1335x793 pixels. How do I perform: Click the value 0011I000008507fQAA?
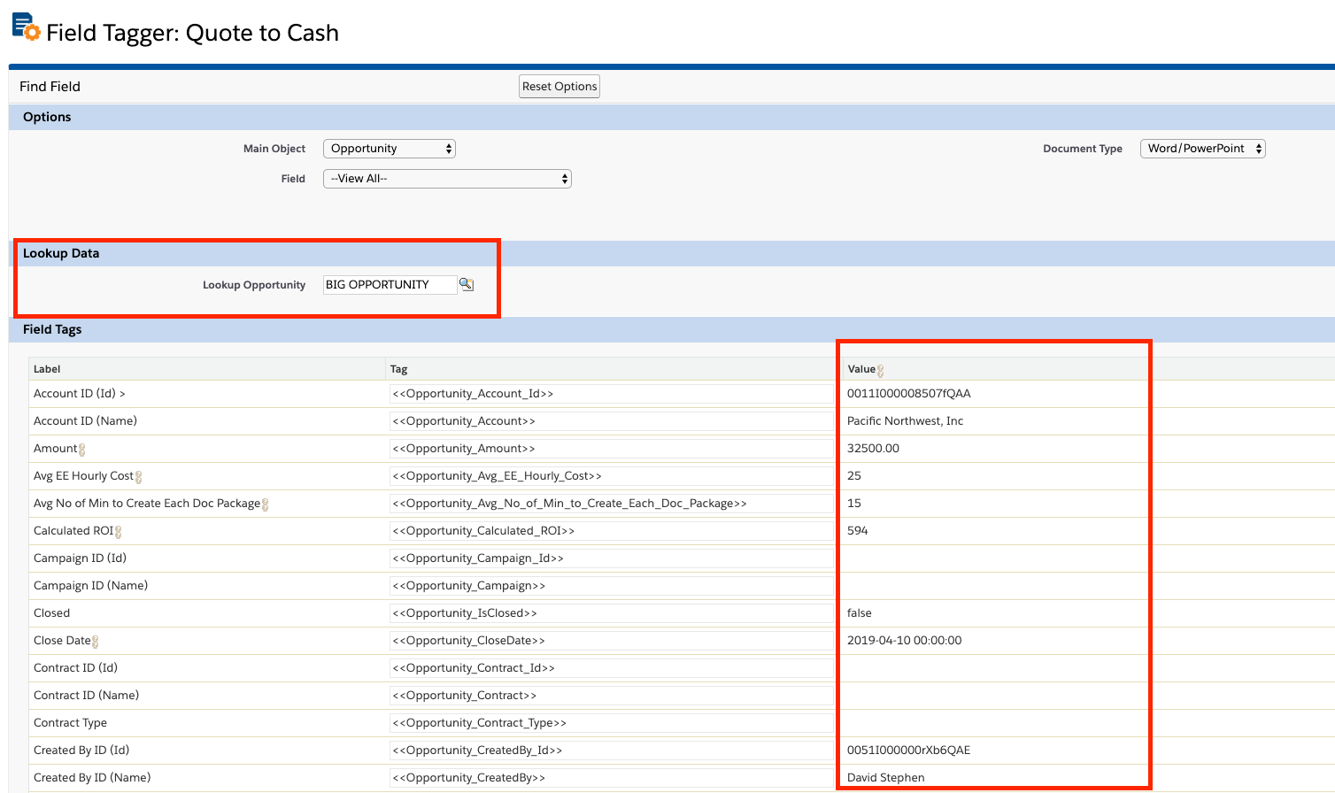click(x=909, y=394)
